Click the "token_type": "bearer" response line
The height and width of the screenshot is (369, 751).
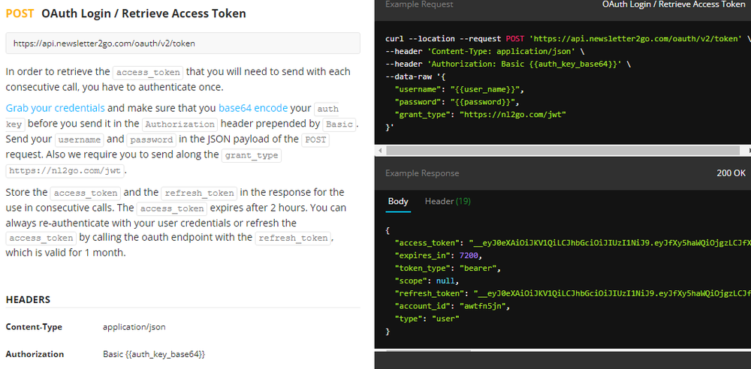448,268
